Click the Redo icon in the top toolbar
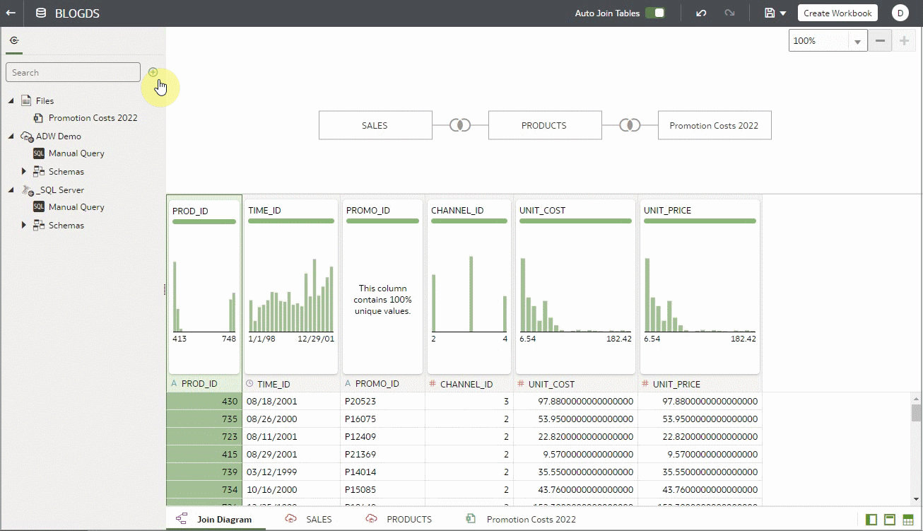 tap(730, 13)
